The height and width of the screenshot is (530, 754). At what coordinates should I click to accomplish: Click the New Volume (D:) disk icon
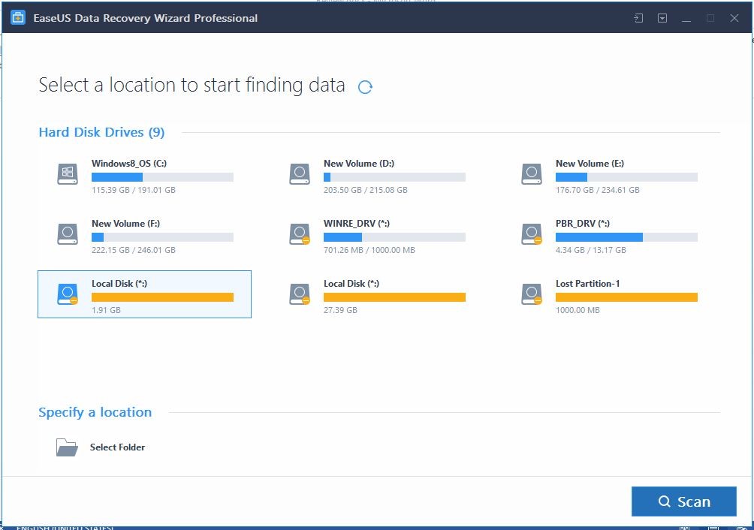tap(300, 173)
